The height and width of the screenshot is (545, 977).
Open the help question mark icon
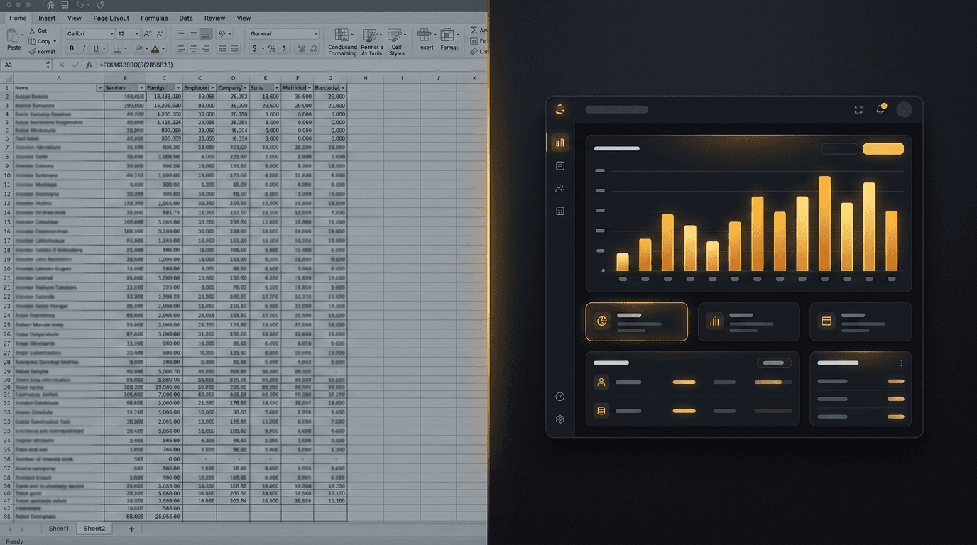[x=560, y=397]
